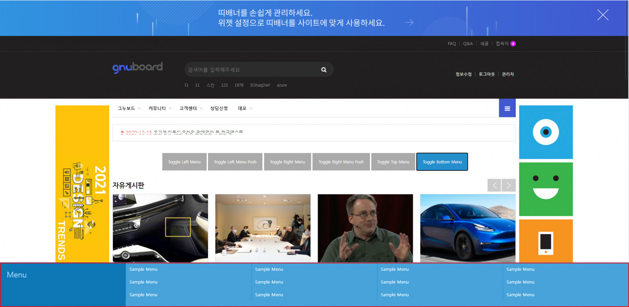Toggle Right Menu Push button

point(341,162)
